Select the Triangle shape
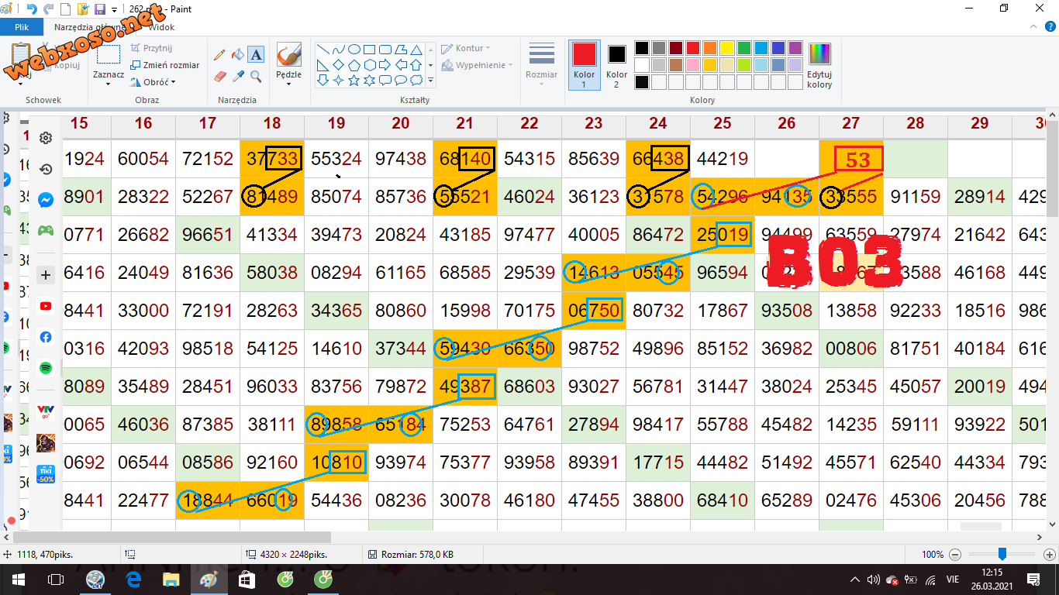Image resolution: width=1059 pixels, height=595 pixels. [416, 49]
